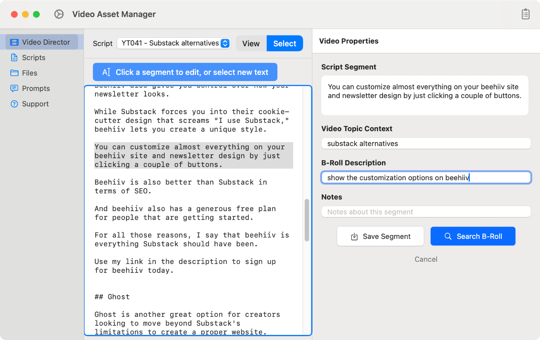Viewport: 540px width, 340px height.
Task: Click the Prompts chat bubble icon
Action: [x=15, y=88]
